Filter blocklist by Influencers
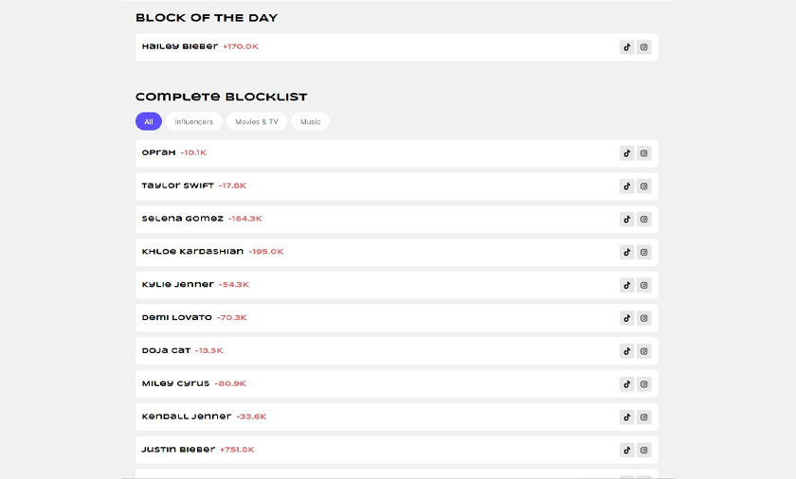Screen dimensions: 796x479 (x=194, y=121)
